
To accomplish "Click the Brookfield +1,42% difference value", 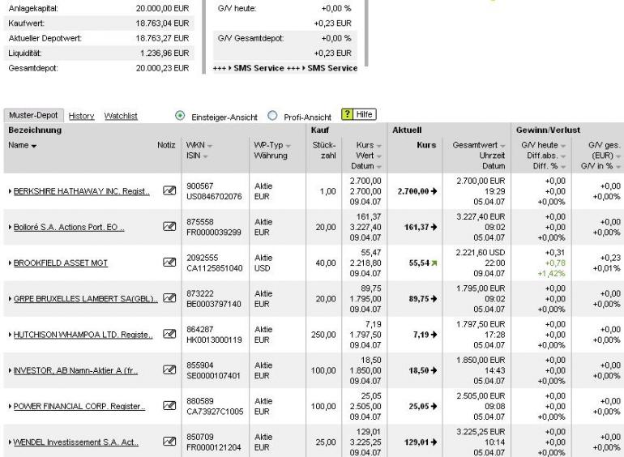I will pyautogui.click(x=551, y=273).
